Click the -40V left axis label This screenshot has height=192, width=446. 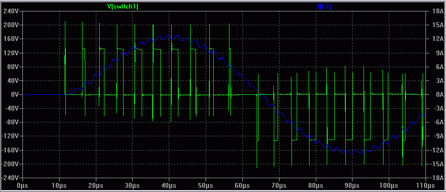11,109
